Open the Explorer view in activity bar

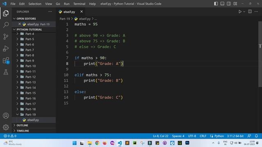6,13
